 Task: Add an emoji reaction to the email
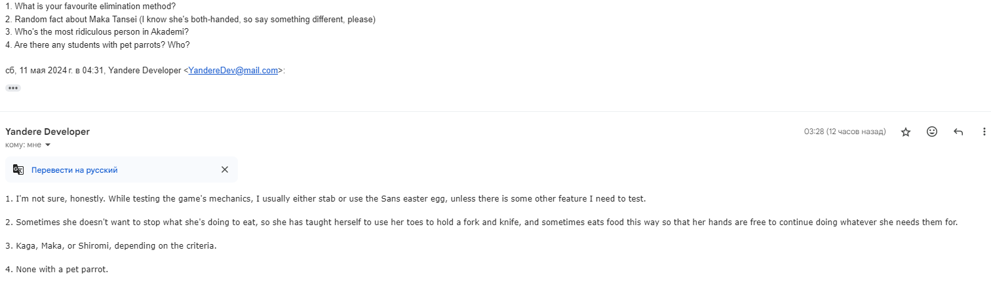pos(932,132)
